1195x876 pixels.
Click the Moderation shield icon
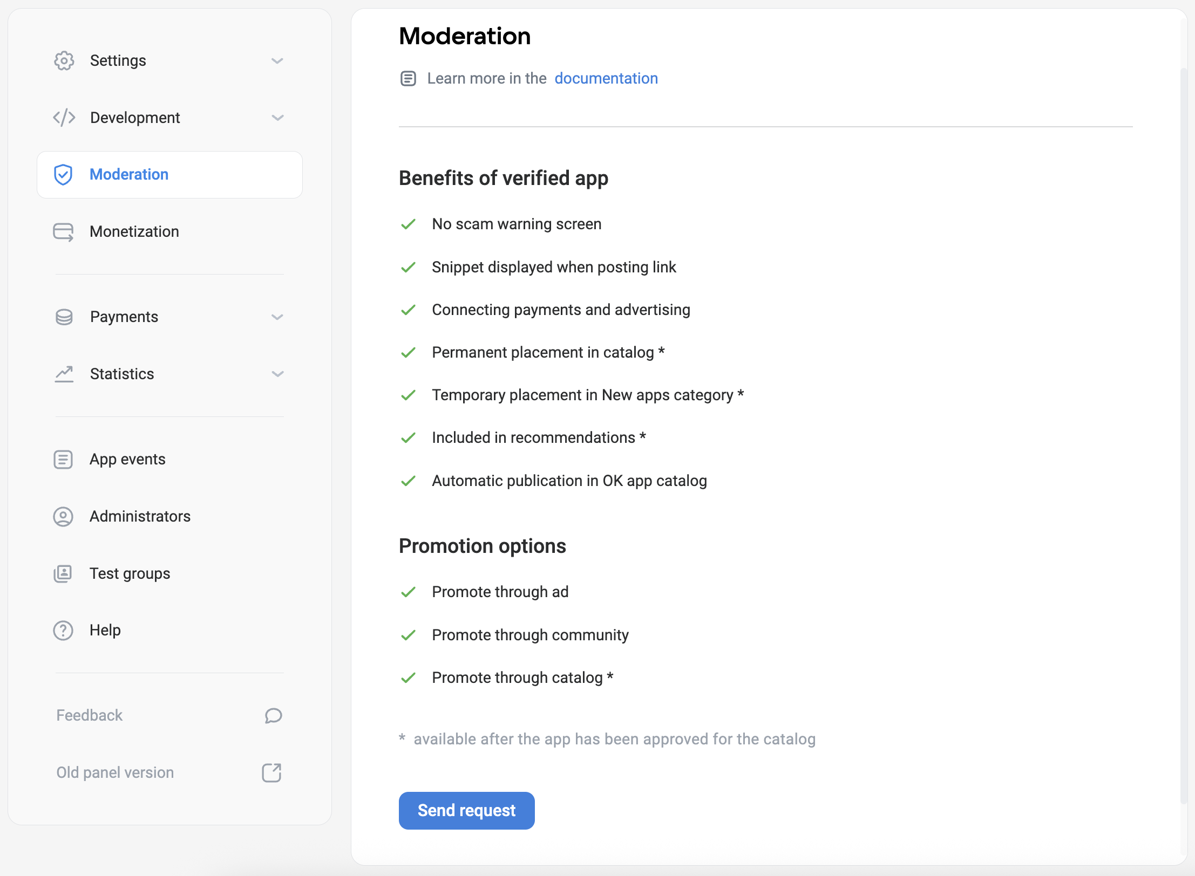(63, 174)
